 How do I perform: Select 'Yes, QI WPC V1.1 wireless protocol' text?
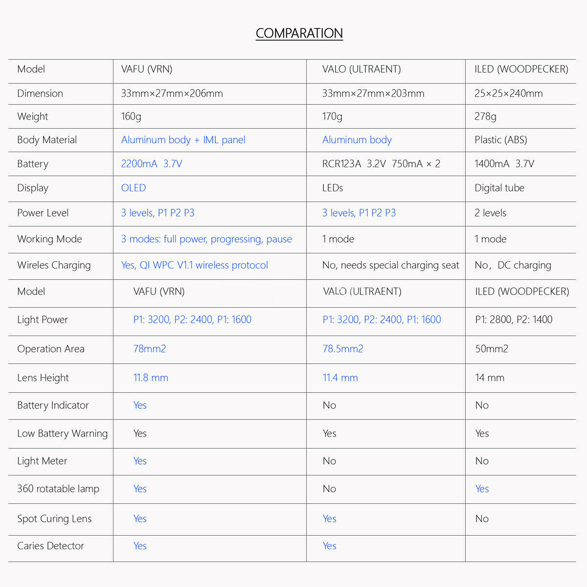click(x=195, y=265)
